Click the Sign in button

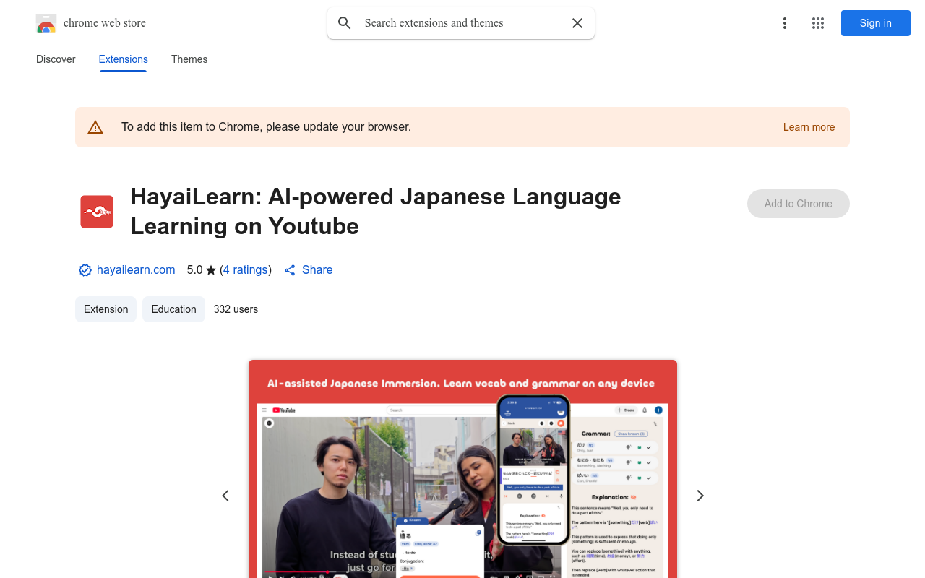point(876,23)
